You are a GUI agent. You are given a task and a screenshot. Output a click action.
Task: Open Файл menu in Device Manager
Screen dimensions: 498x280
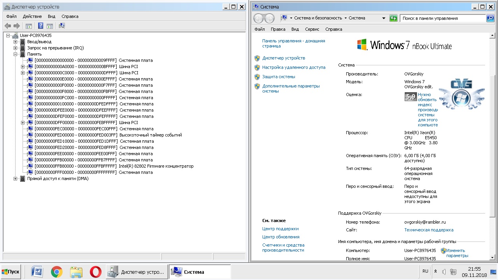click(11, 16)
